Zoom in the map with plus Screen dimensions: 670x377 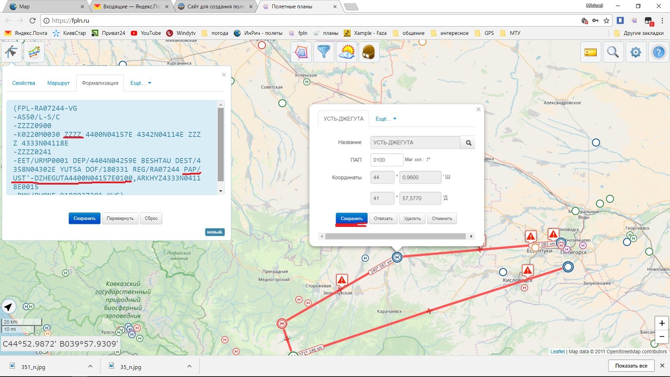[662, 323]
